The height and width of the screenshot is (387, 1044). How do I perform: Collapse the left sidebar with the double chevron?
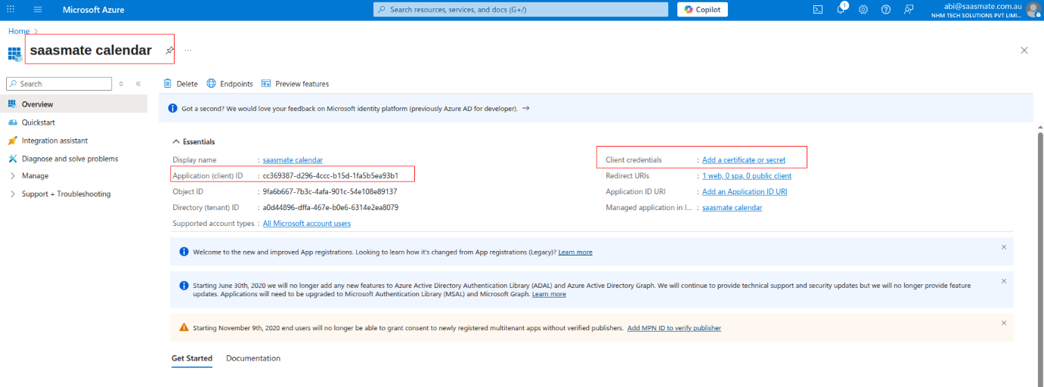(x=138, y=84)
